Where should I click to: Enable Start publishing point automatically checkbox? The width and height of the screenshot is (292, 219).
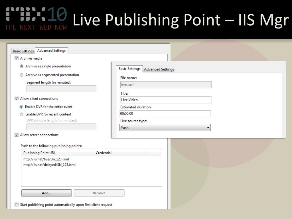(x=17, y=204)
